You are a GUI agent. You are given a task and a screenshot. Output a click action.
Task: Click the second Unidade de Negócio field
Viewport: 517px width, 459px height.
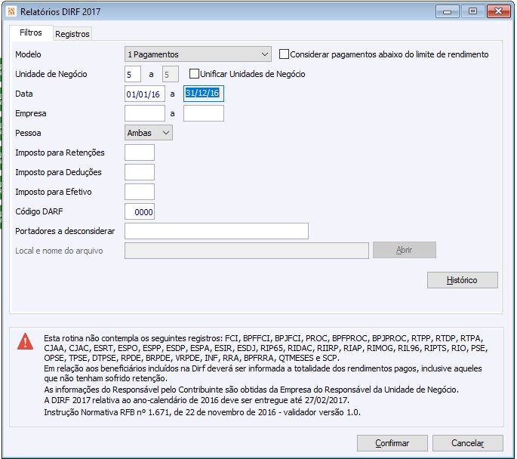pos(171,74)
